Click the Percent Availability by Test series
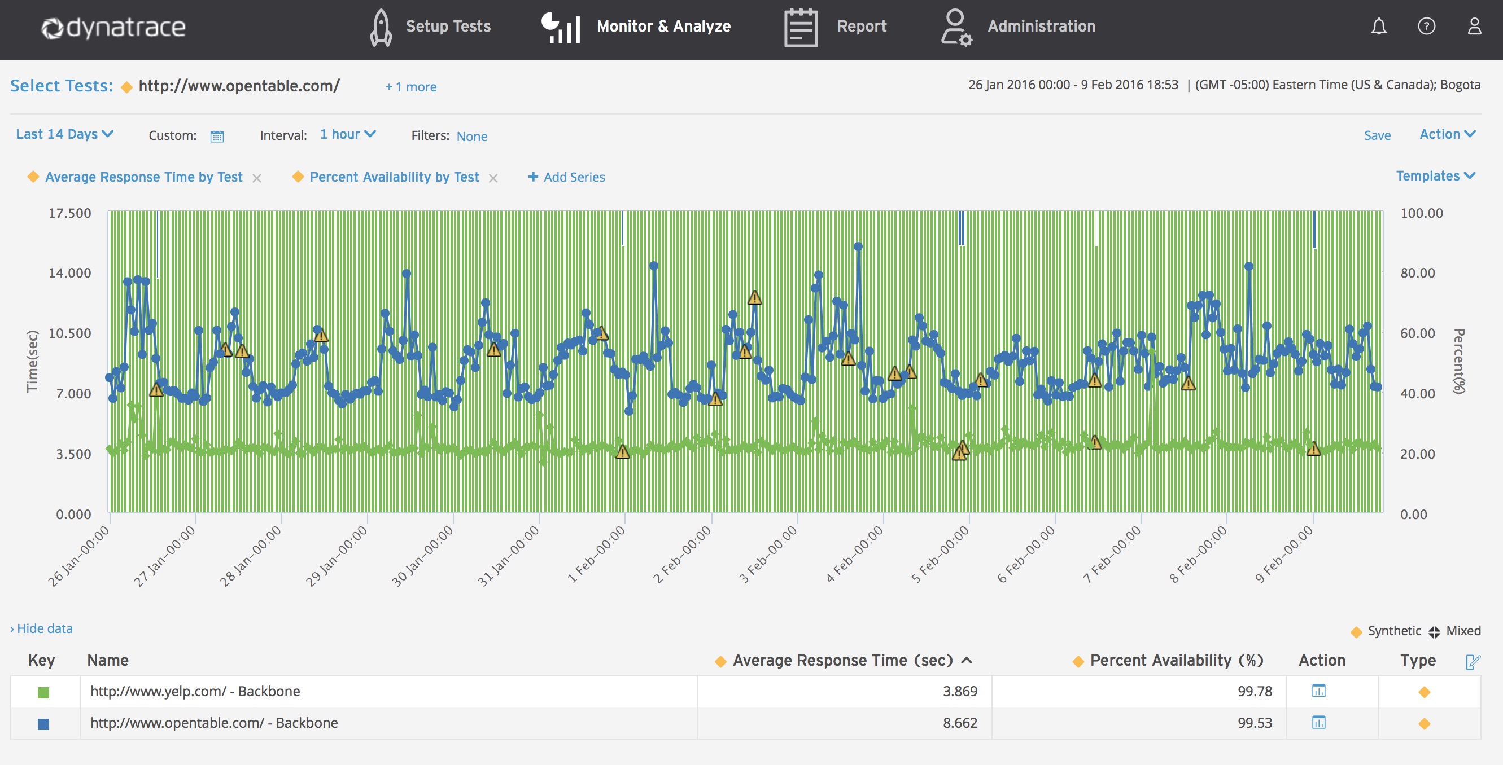The image size is (1503, 765). click(395, 177)
